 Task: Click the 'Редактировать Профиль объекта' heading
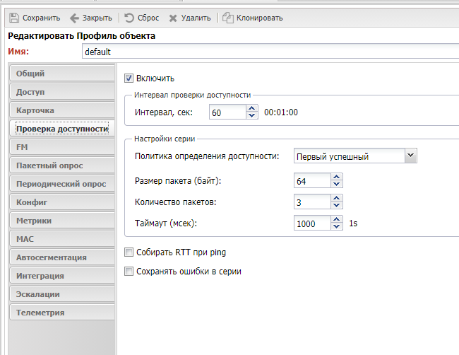click(81, 36)
